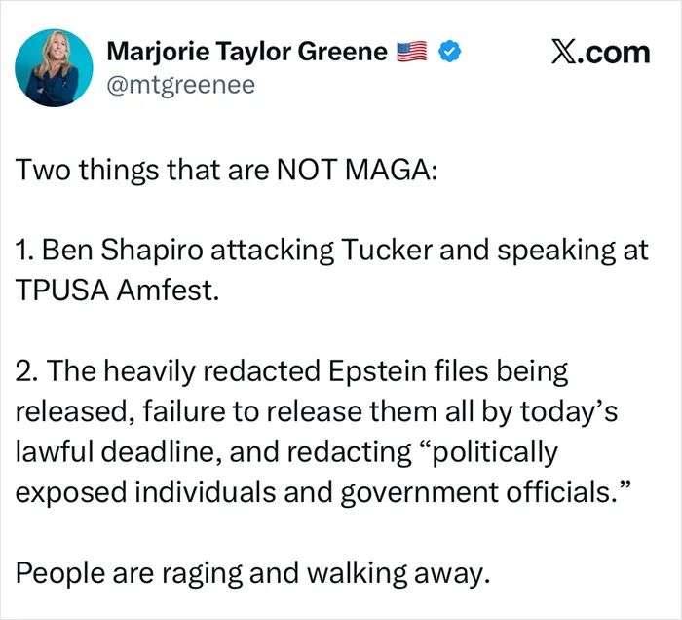Screen dimensions: 682x620
Task: Click the American flag emoji icon
Action: tap(410, 52)
